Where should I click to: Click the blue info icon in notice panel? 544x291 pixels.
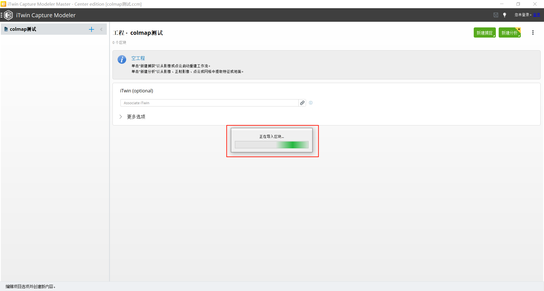[x=122, y=60]
